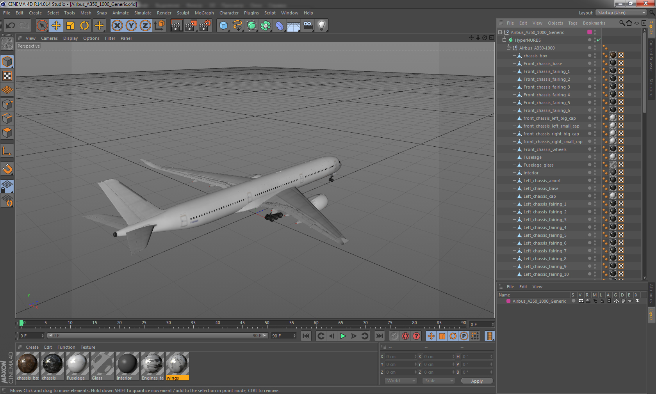Toggle Z axis lock
Screen dimensions: 656x394
pyautogui.click(x=145, y=26)
